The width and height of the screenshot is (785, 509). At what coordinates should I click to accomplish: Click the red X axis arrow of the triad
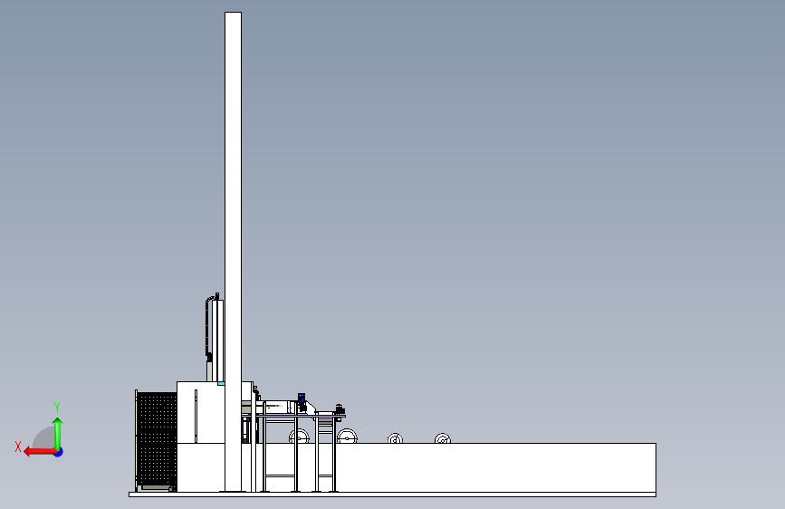pos(40,452)
